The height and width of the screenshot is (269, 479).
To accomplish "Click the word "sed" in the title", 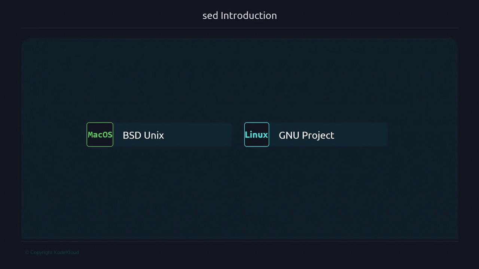I will click(210, 16).
